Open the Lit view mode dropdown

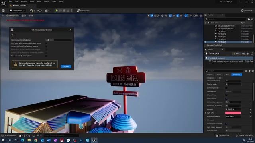click(24, 15)
